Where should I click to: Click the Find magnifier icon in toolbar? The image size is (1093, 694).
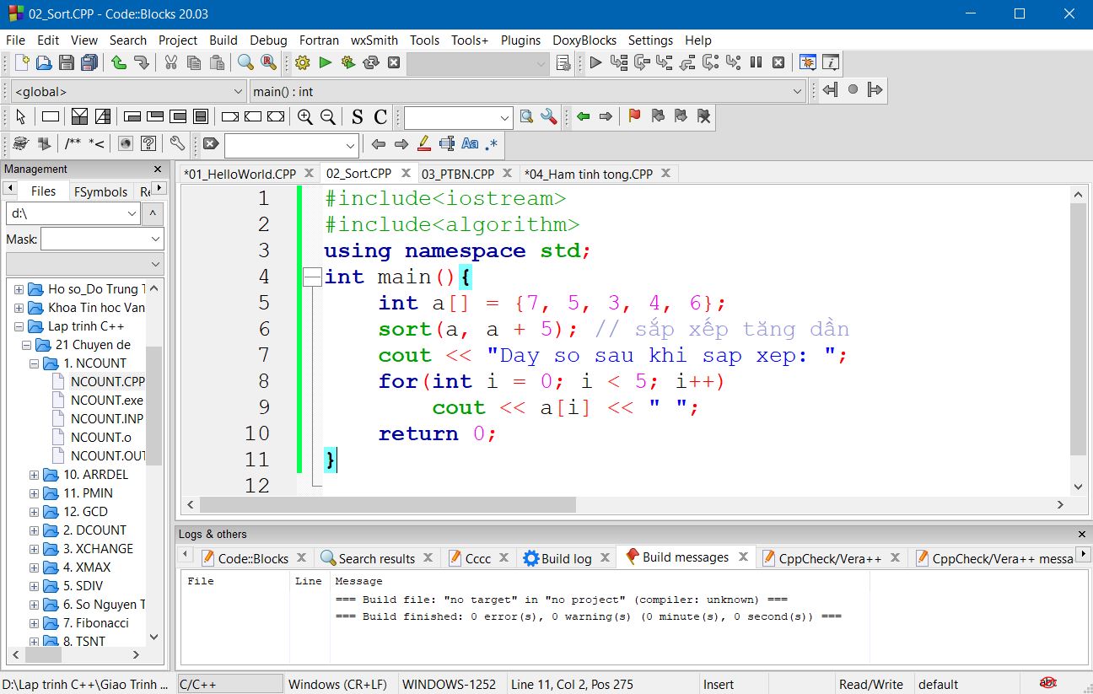pos(245,62)
